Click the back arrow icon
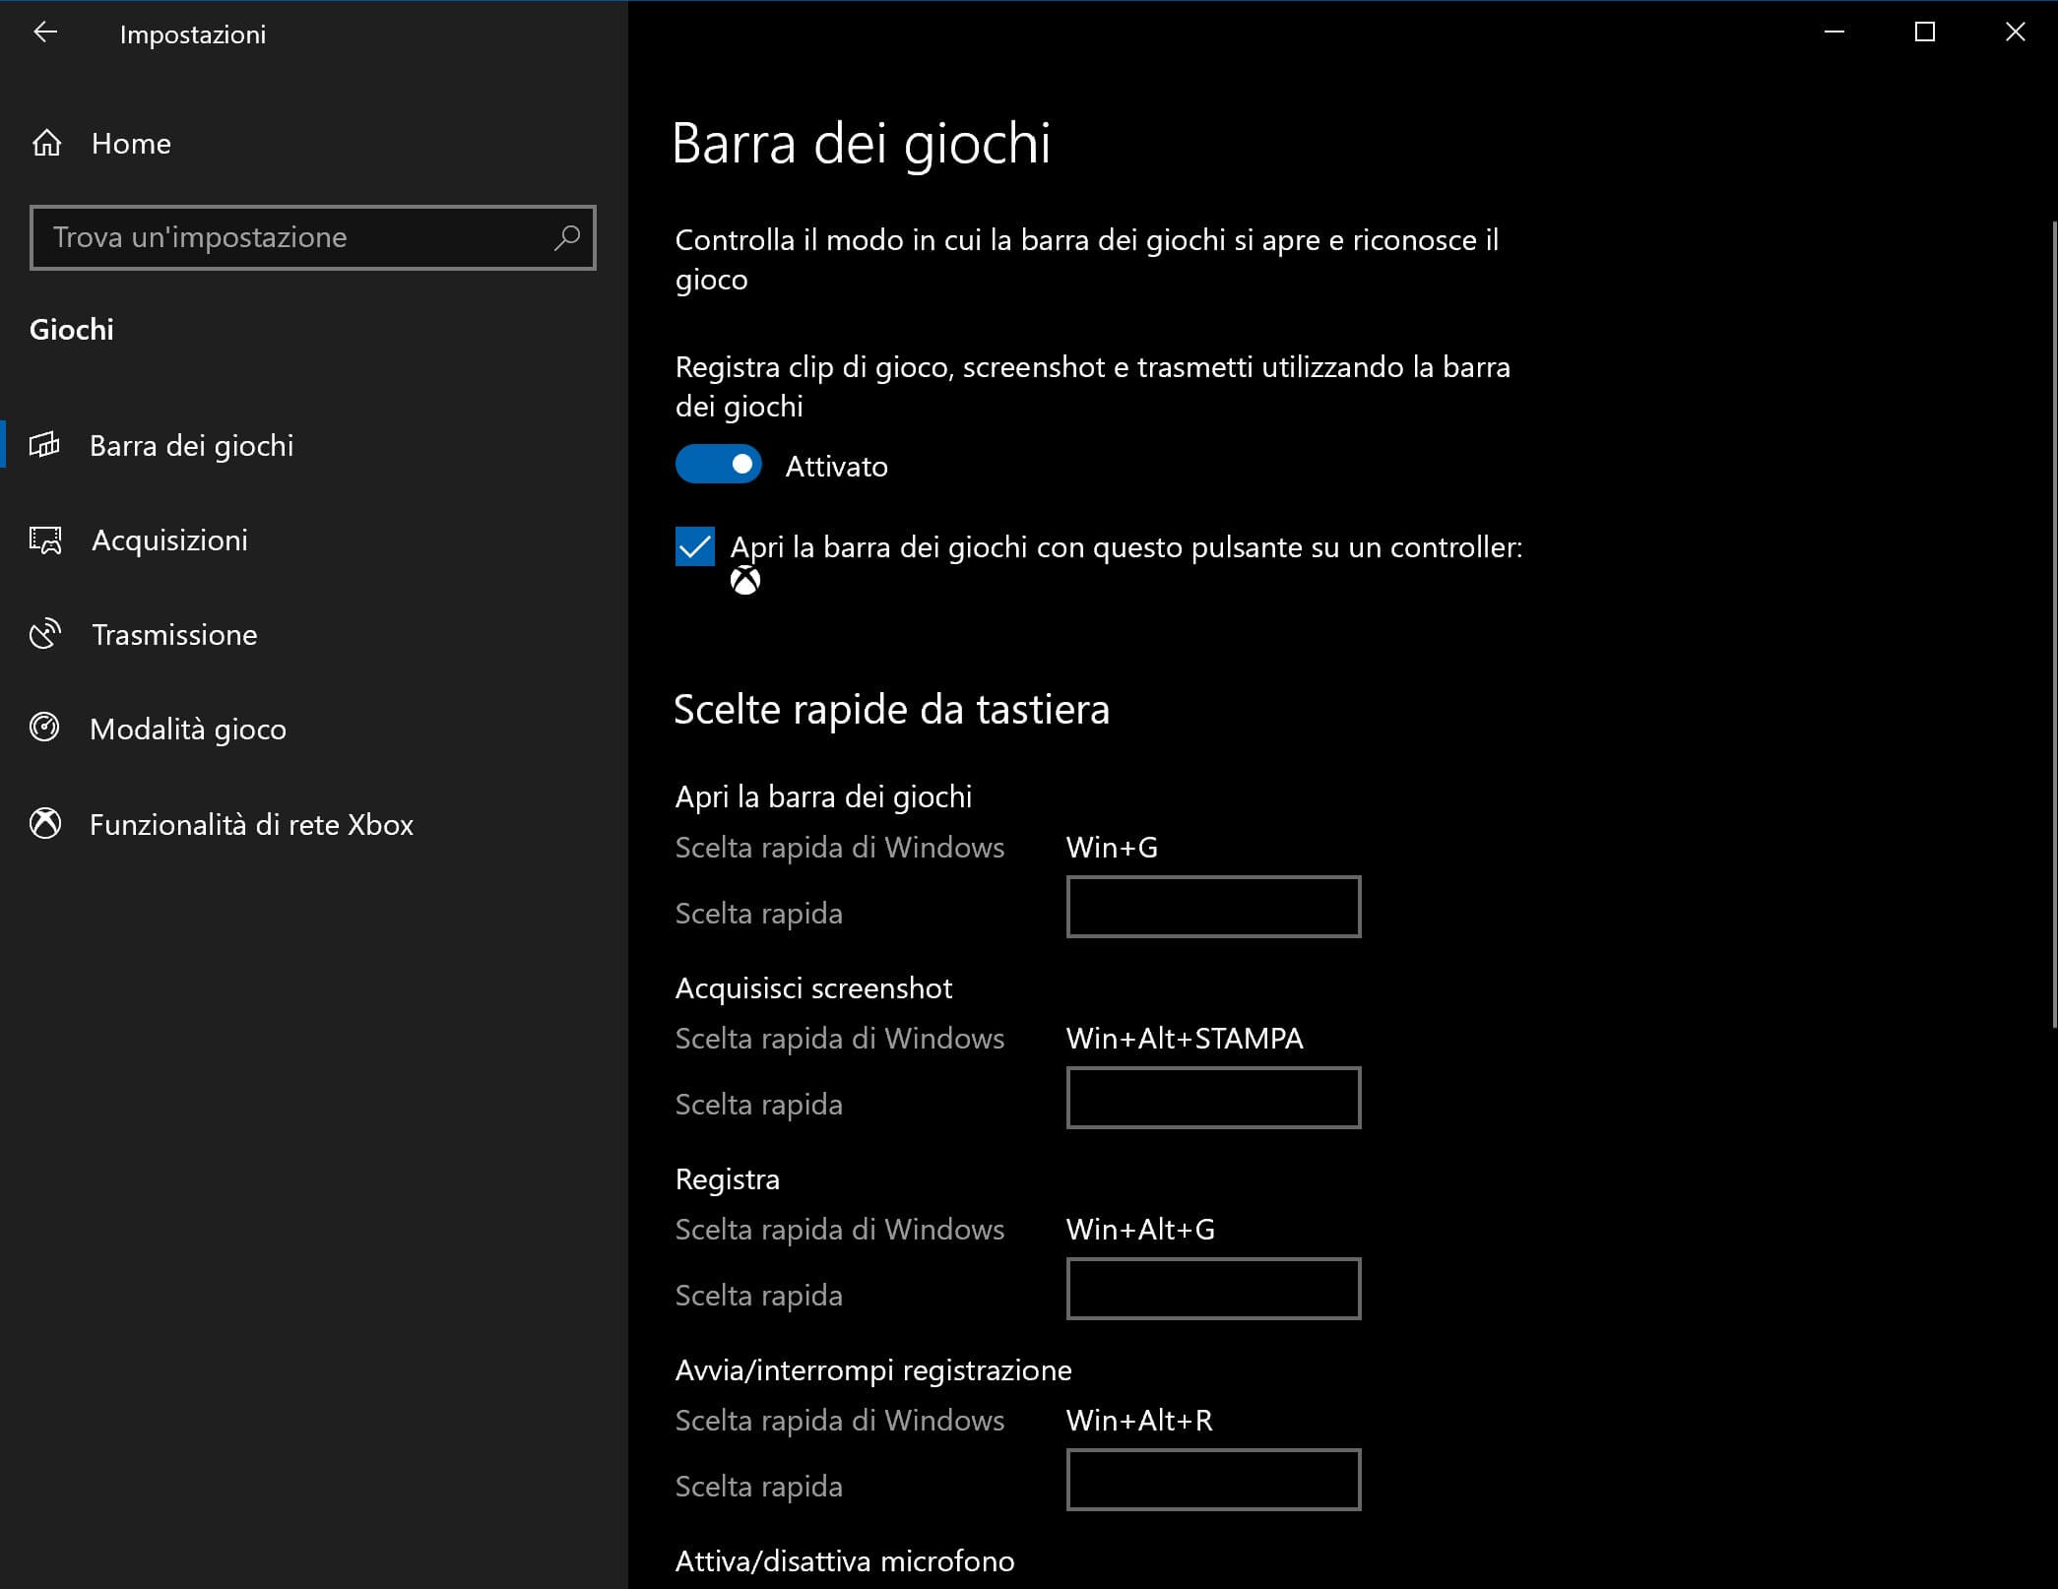Screen dimensions: 2058x1589 [45, 32]
